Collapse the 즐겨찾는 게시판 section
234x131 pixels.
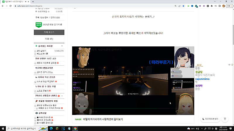pyautogui.click(x=62, y=46)
